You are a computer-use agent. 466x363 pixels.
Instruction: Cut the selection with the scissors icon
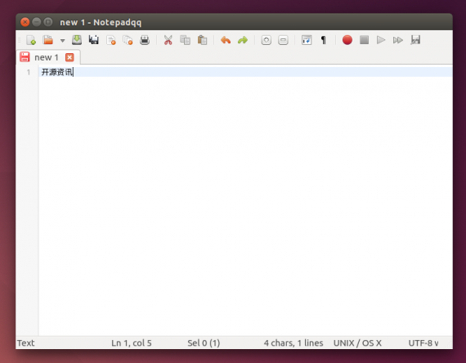[168, 40]
